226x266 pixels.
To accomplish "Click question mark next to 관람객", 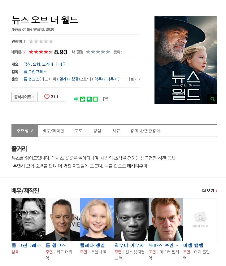I will pyautogui.click(x=24, y=41).
